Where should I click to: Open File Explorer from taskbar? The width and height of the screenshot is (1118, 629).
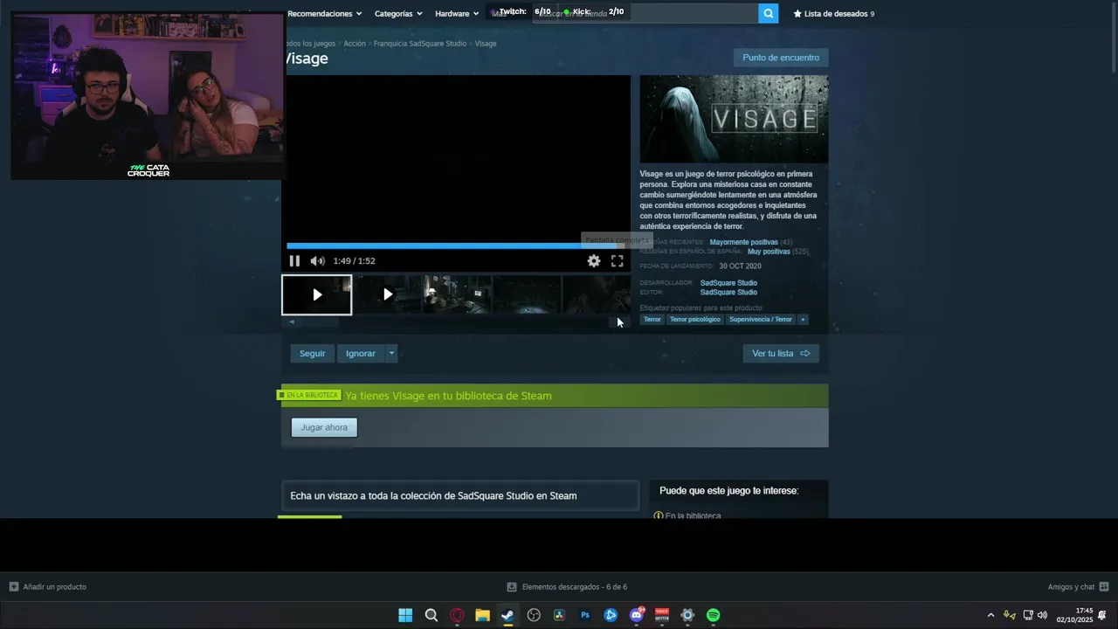pos(482,615)
